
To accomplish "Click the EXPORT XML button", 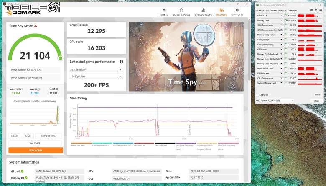I will (48, 136).
